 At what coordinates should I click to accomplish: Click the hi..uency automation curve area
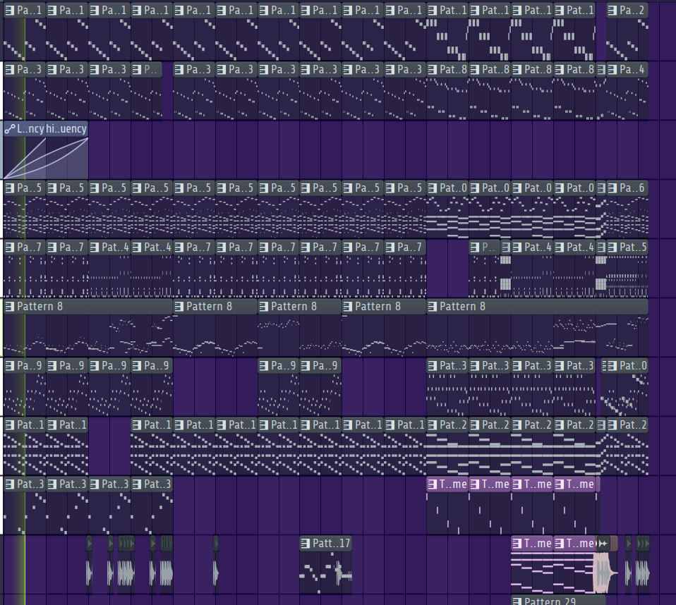(67, 157)
